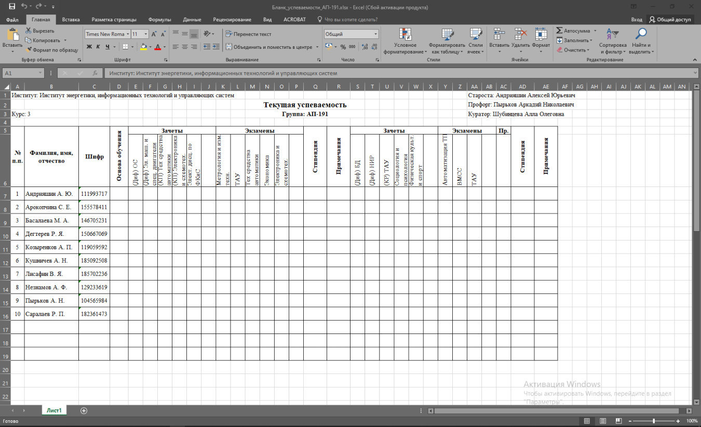Zoom in with the plus button
The image size is (701, 427).
click(678, 421)
